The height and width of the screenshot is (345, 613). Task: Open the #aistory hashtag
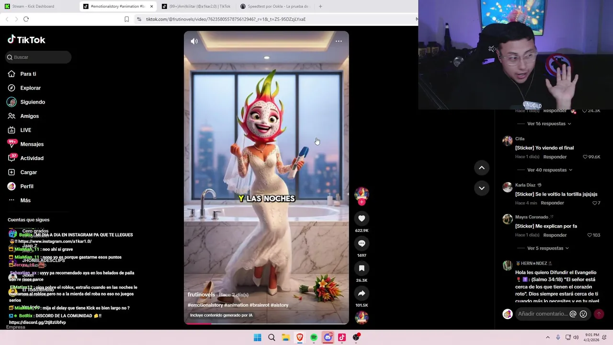pyautogui.click(x=280, y=305)
